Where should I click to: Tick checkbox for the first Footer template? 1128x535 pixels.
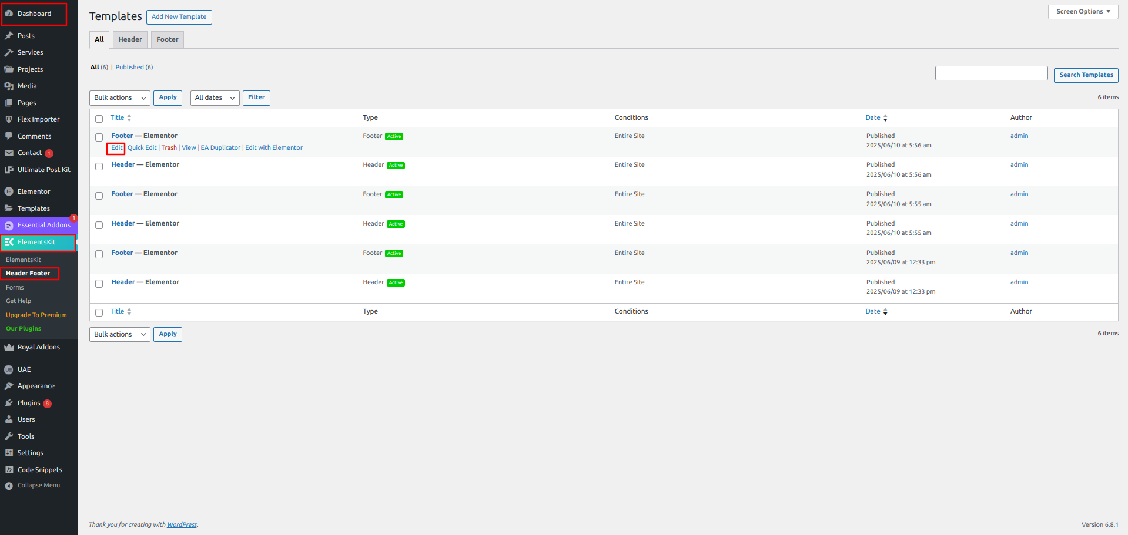click(99, 137)
